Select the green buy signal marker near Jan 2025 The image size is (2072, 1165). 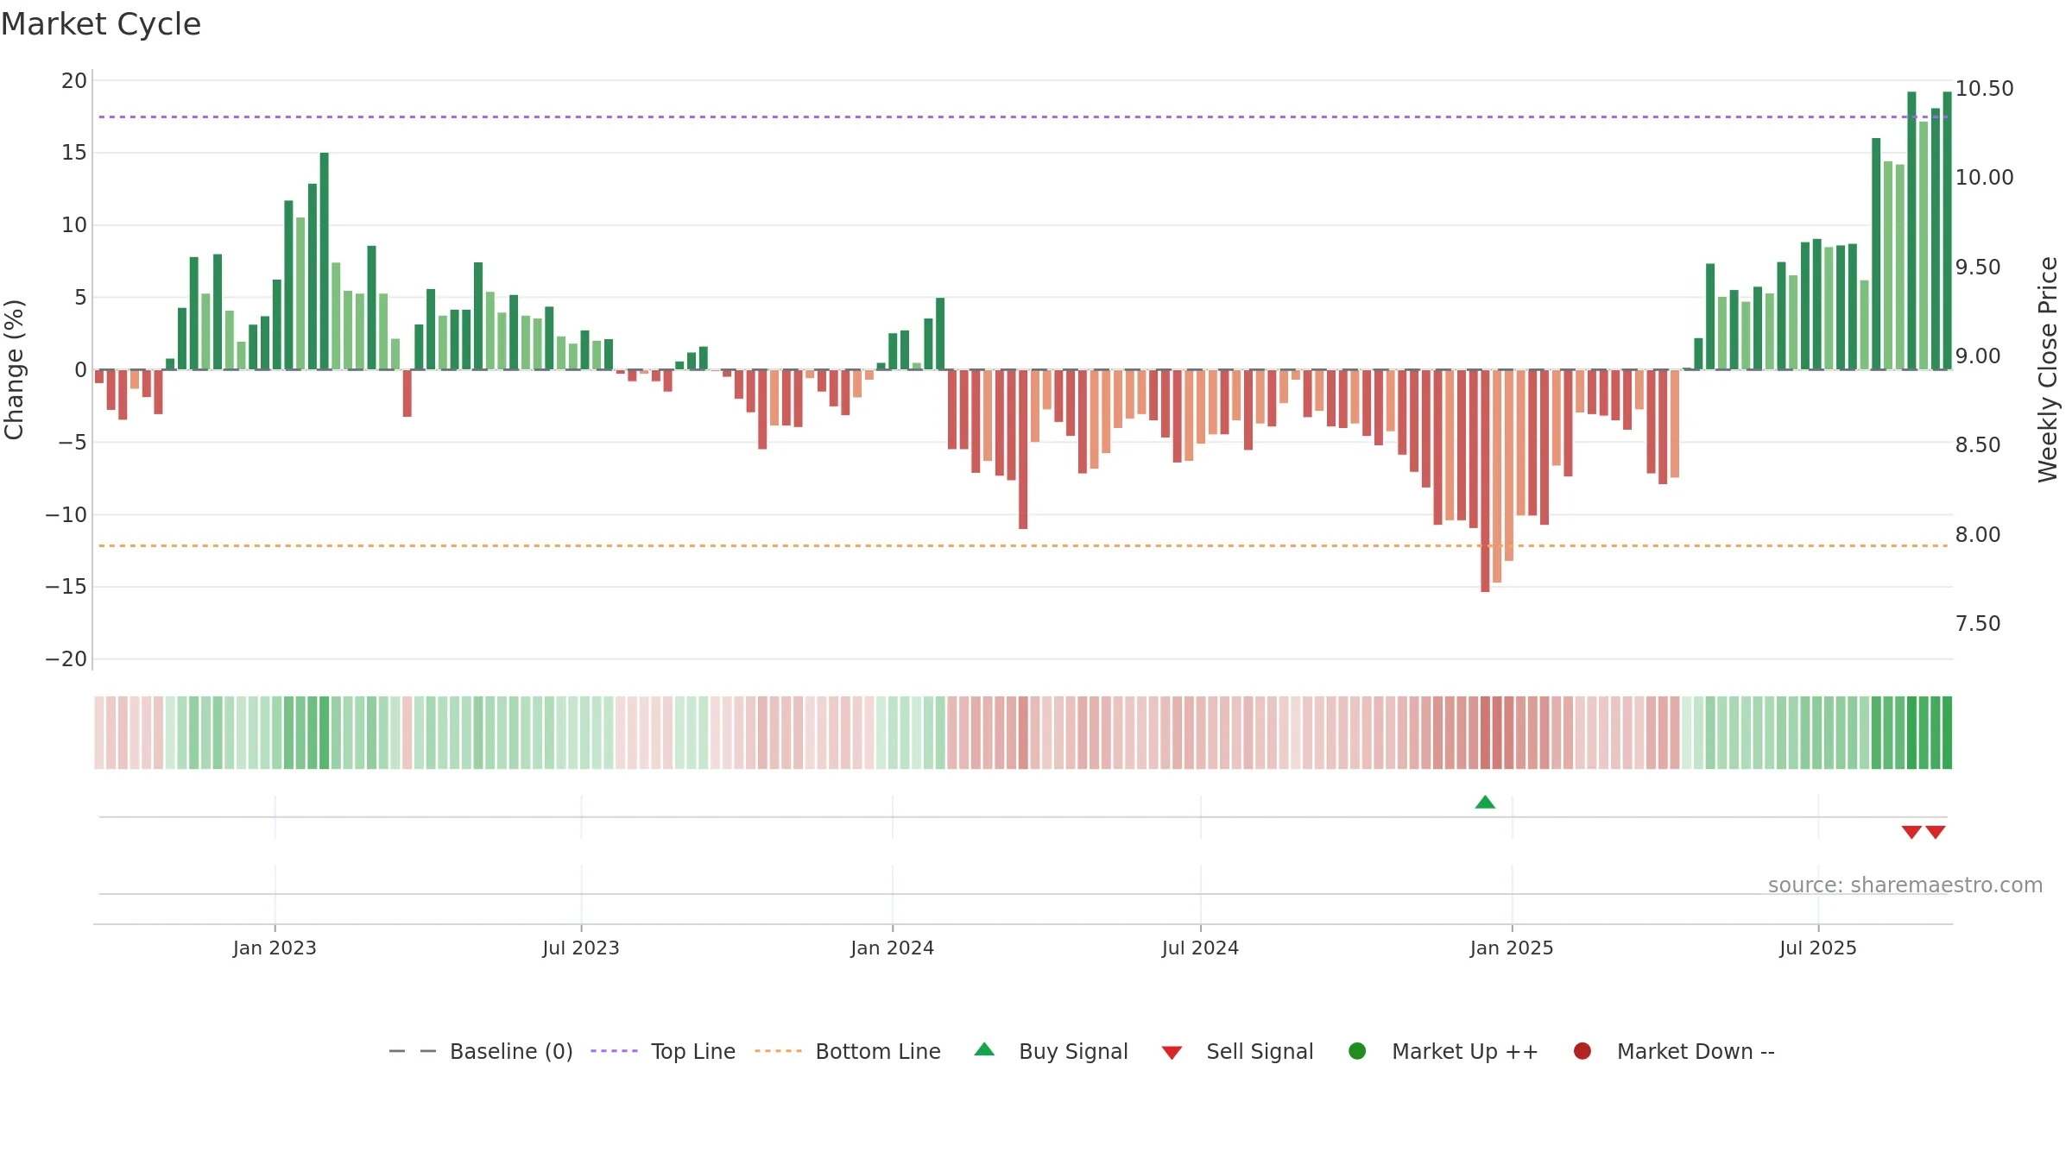[1485, 802]
